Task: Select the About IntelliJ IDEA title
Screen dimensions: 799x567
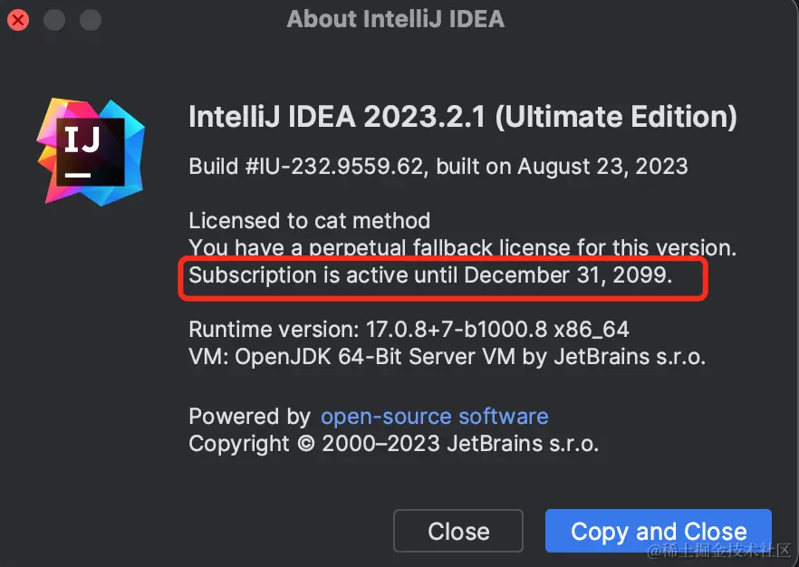Action: [395, 18]
